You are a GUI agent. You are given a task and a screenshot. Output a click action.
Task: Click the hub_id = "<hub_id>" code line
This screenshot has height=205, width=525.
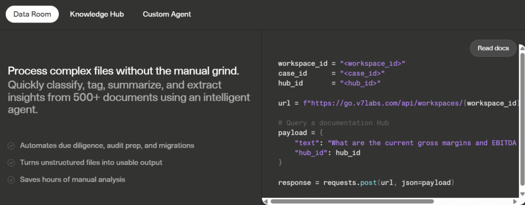(x=329, y=83)
